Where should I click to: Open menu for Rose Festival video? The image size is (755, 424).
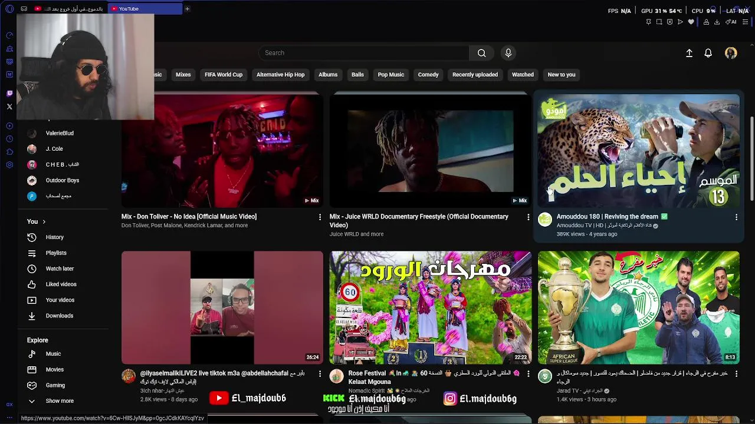click(x=528, y=374)
